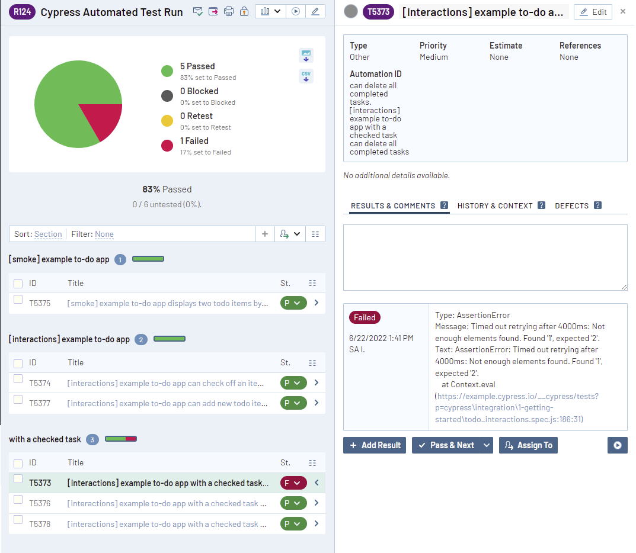Screen dimensions: 636x553
Task: Click the print run icon
Action: [229, 12]
